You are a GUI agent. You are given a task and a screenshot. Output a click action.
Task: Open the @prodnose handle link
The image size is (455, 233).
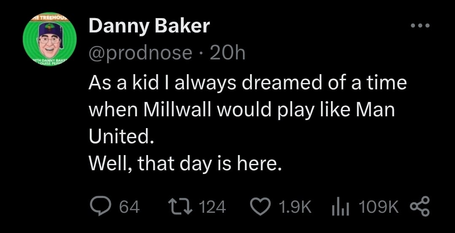(140, 53)
